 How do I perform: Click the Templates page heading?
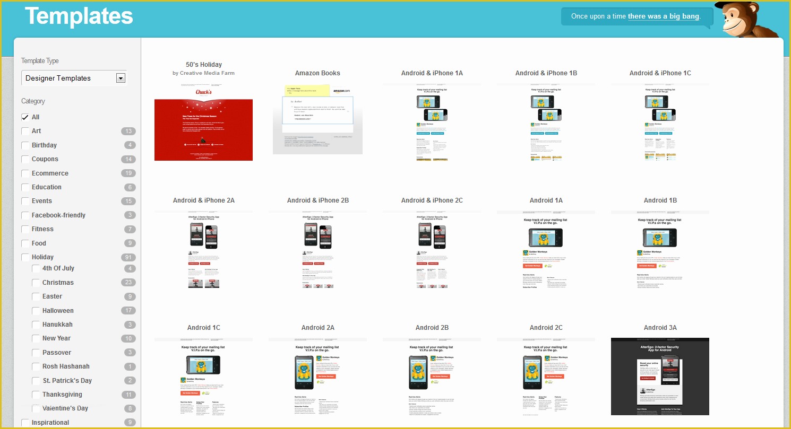point(79,16)
